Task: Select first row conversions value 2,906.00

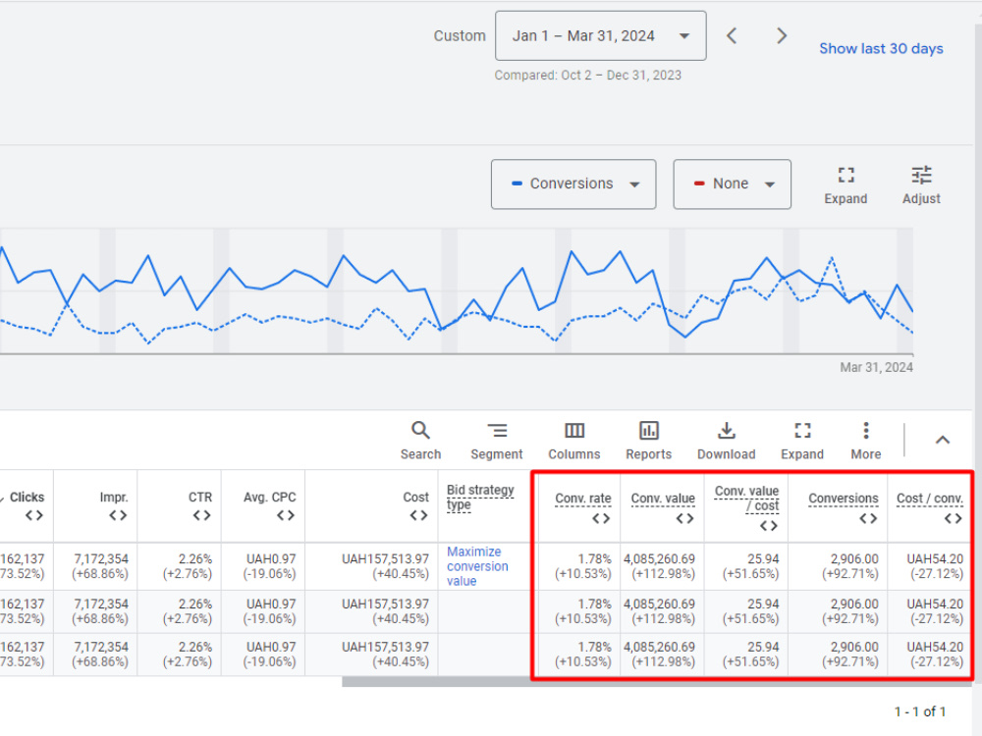Action: [854, 559]
